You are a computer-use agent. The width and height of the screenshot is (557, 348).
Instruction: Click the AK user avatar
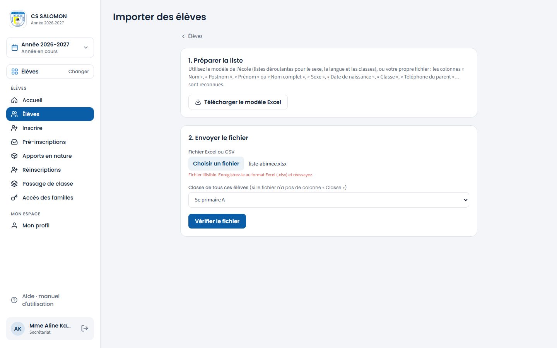coord(18,329)
